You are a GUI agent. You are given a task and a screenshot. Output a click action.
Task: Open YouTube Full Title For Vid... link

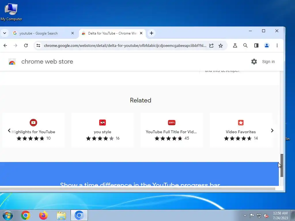click(171, 132)
